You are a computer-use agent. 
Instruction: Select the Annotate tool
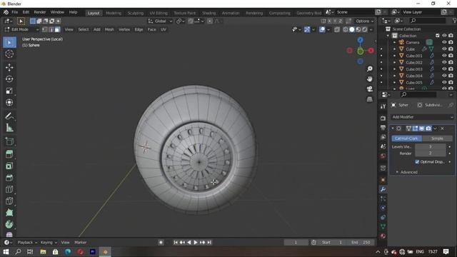9,116
